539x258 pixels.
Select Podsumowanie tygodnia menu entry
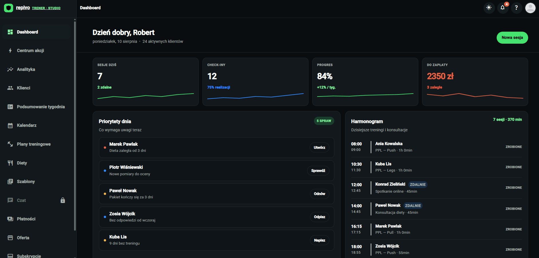(36, 107)
